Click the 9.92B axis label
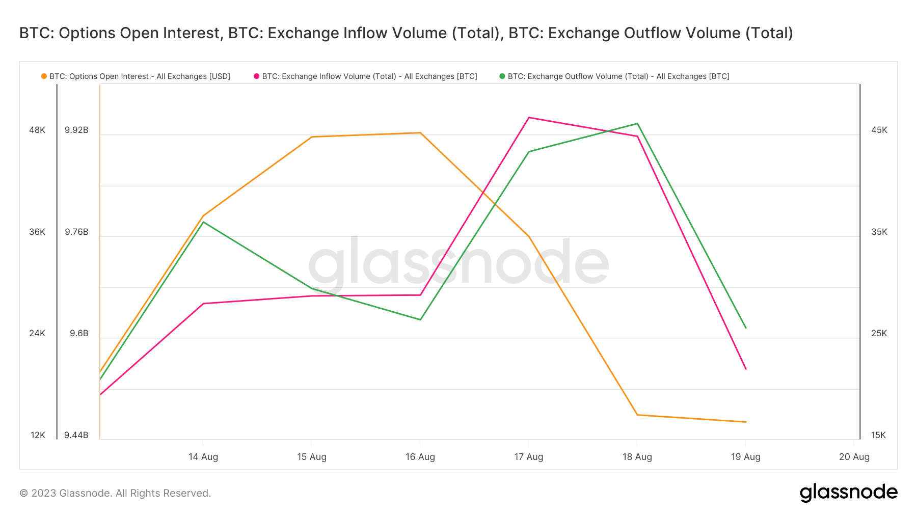 click(76, 130)
